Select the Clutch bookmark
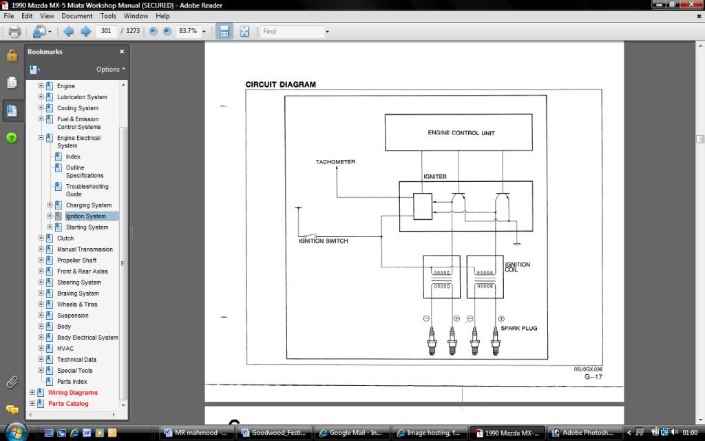The width and height of the screenshot is (705, 441). 65,238
